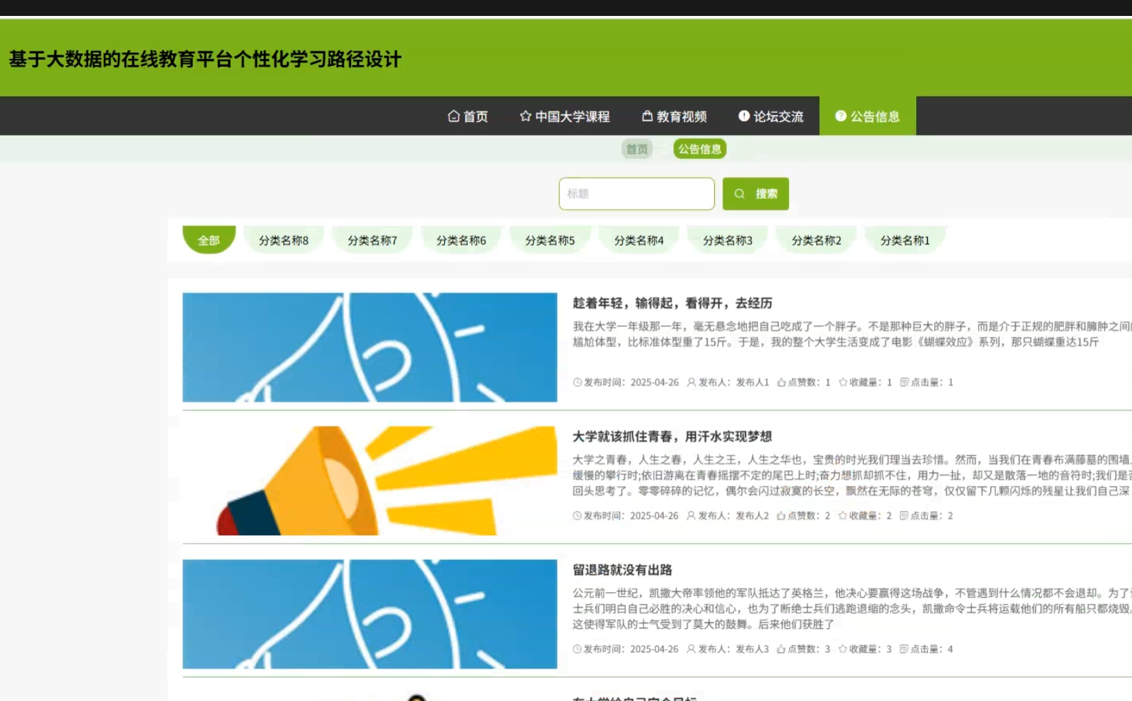Open the 首页 navigation menu item

tap(468, 116)
